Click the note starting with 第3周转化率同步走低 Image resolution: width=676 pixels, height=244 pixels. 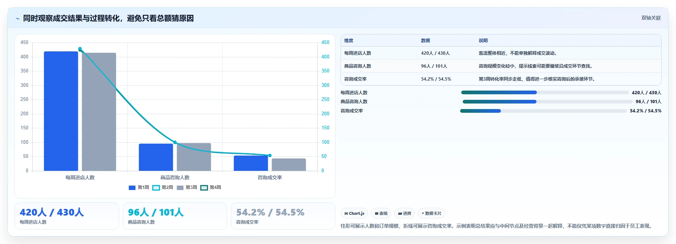click(538, 79)
